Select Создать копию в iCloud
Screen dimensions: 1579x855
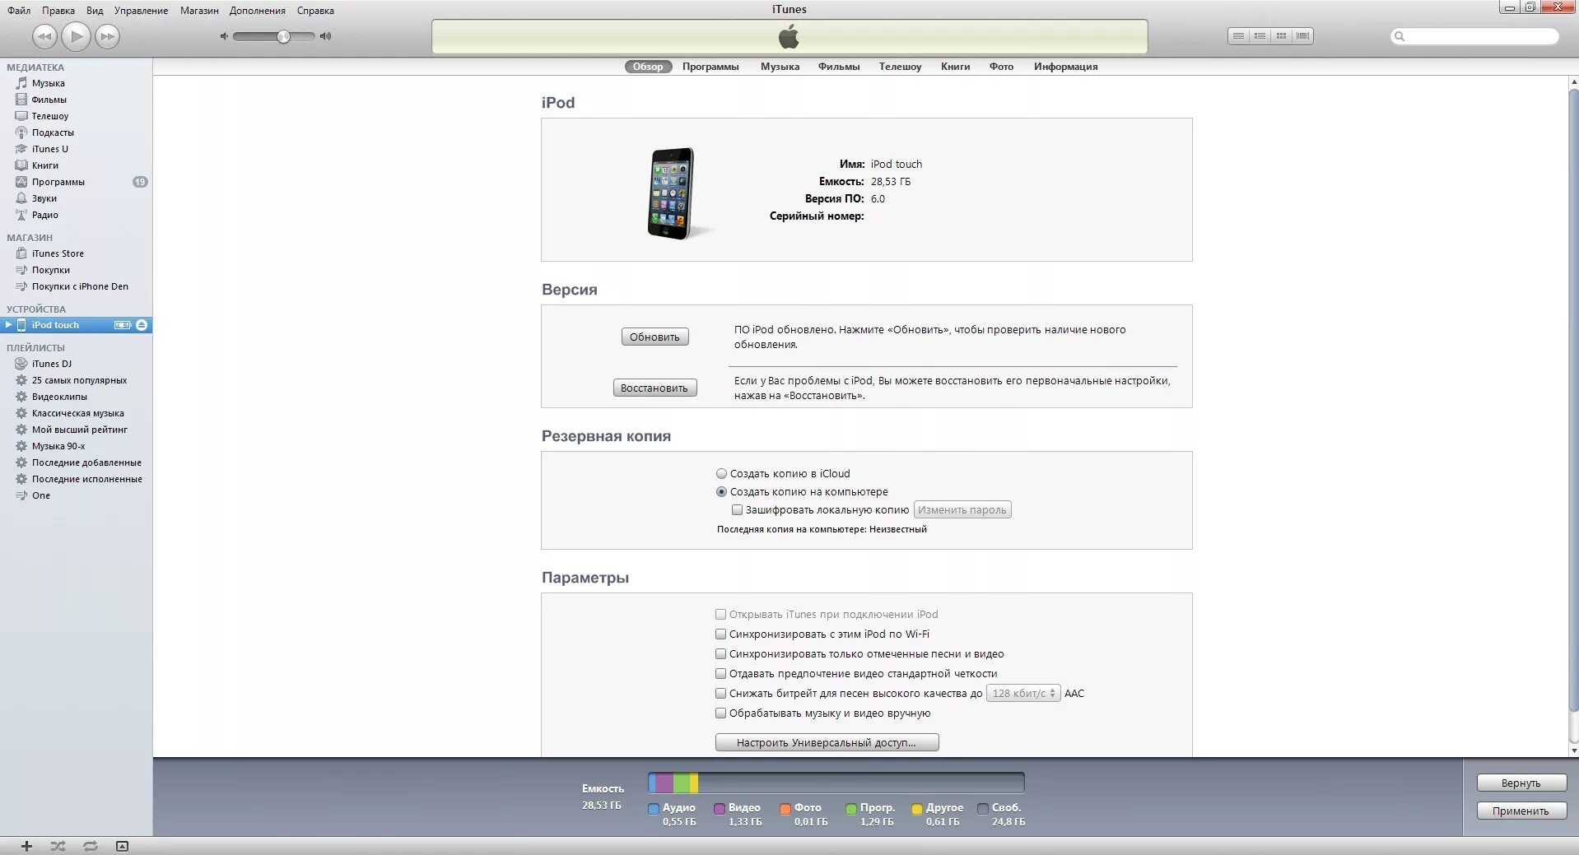[721, 473]
